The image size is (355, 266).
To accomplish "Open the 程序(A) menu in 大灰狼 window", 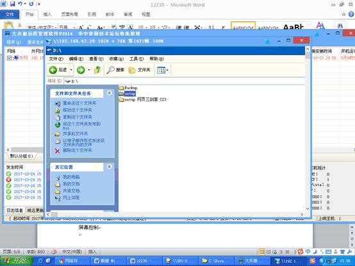I will (13, 42).
